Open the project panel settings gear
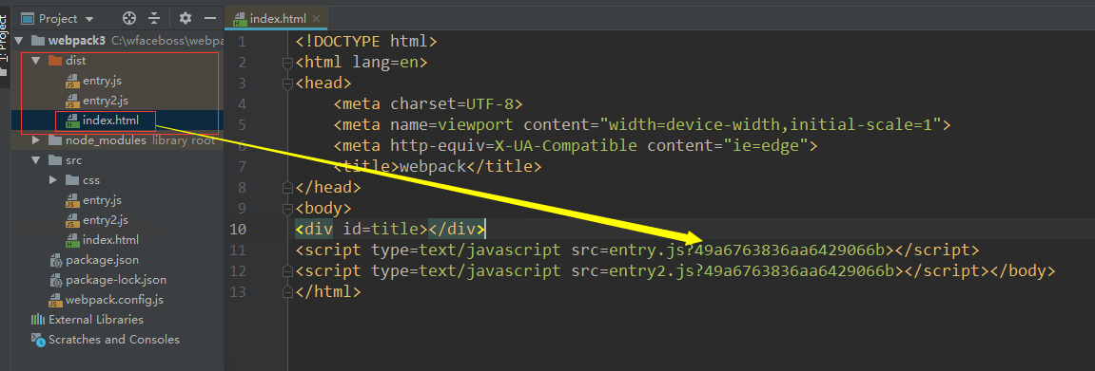This screenshot has height=371, width=1095. click(186, 19)
